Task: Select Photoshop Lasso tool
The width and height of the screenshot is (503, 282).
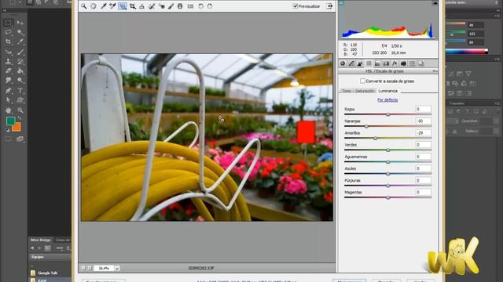Action: point(9,32)
